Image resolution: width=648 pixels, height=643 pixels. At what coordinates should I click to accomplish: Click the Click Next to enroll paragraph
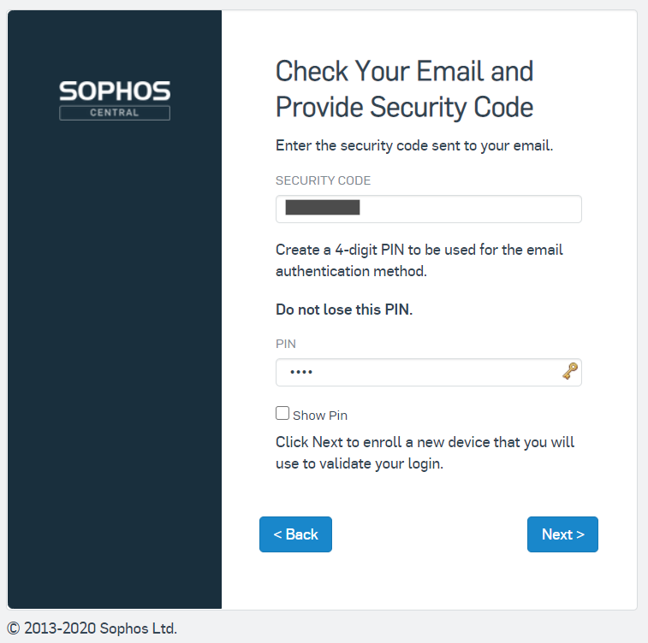(425, 452)
